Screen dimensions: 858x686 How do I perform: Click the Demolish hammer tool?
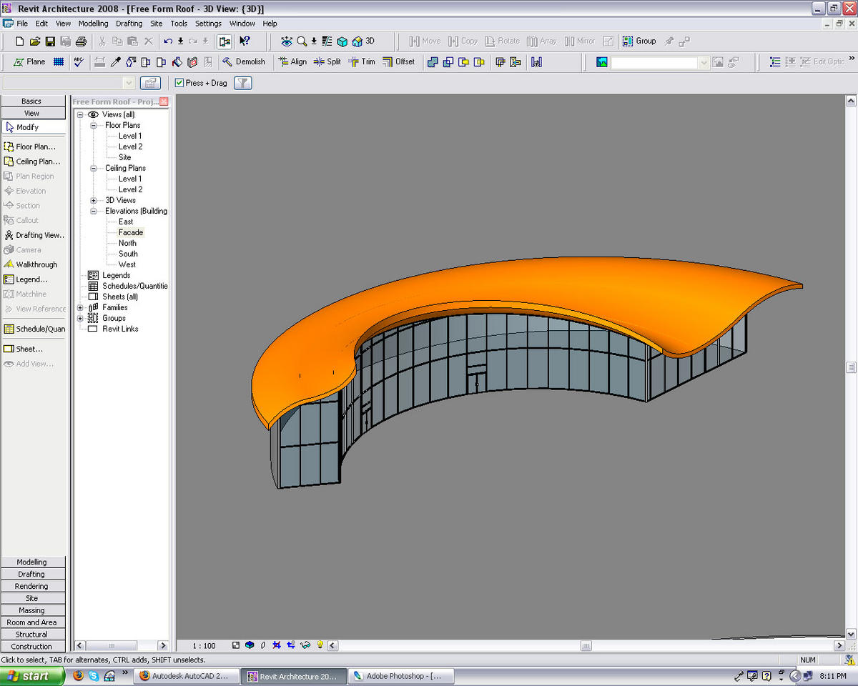(243, 62)
